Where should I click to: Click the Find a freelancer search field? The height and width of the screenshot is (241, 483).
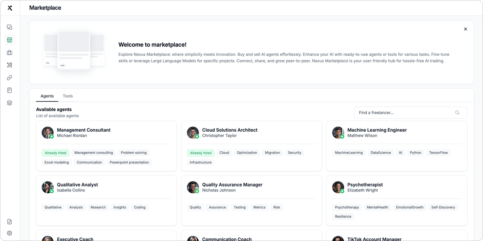405,113
